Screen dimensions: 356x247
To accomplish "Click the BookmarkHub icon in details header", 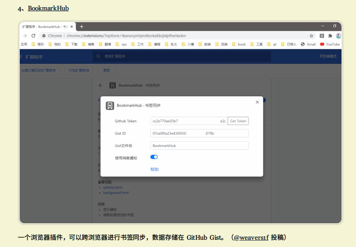I will tap(112, 85).
